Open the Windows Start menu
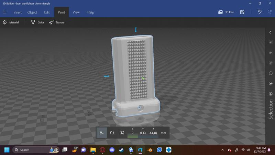This screenshot has height=155, width=275. (7, 150)
